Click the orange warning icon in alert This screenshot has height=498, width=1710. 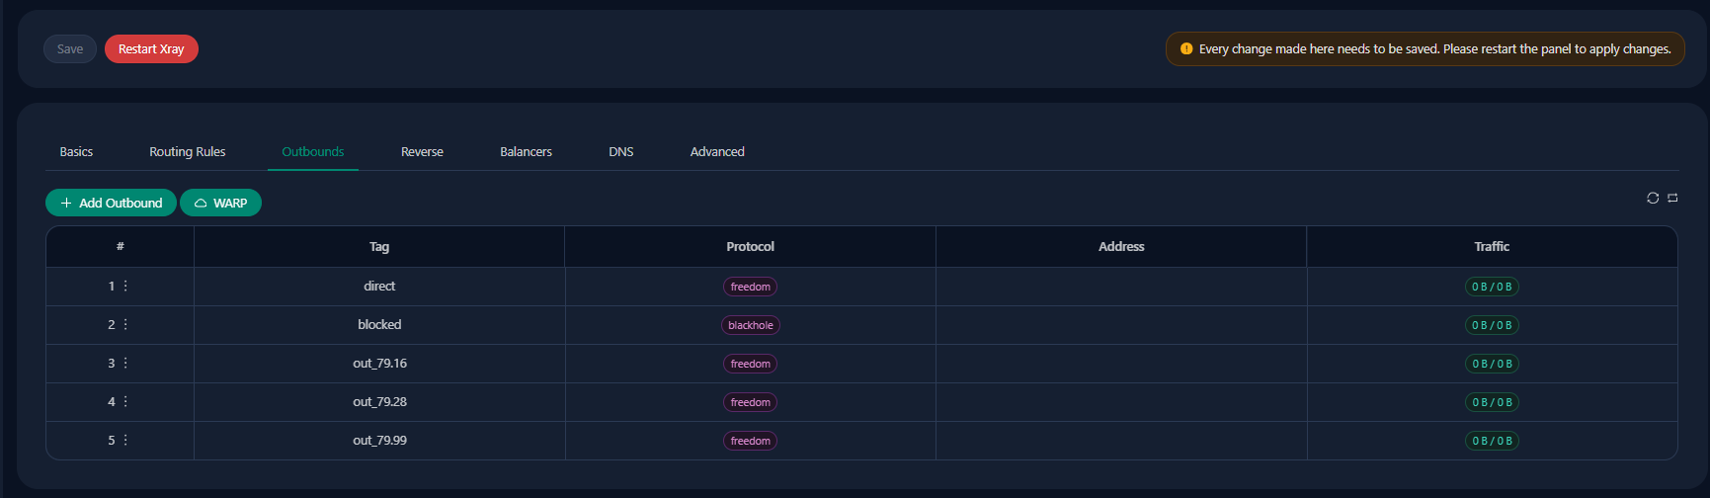1186,48
